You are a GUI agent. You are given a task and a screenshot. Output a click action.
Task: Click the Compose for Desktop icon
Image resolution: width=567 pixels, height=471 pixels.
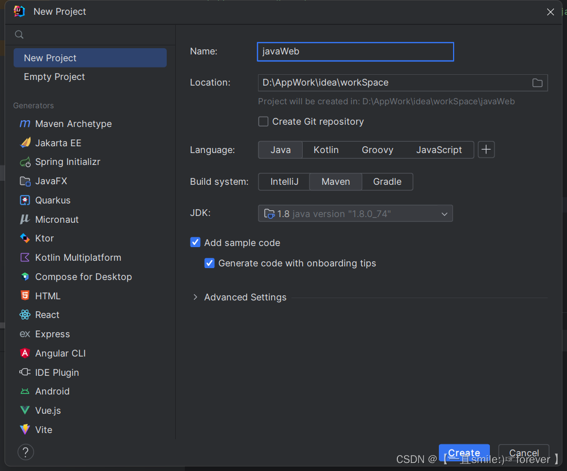[x=25, y=277]
